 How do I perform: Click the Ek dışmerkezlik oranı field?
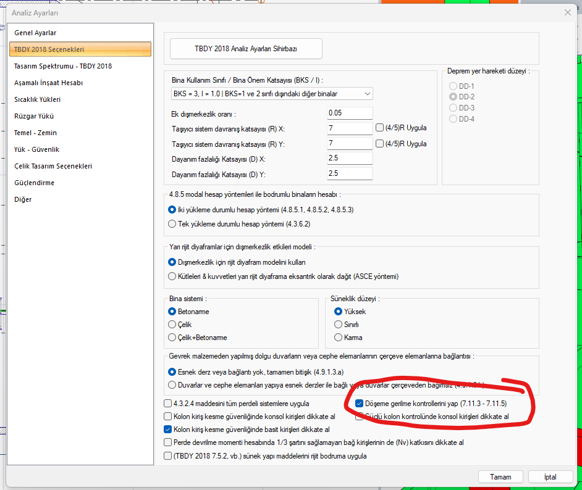click(350, 113)
